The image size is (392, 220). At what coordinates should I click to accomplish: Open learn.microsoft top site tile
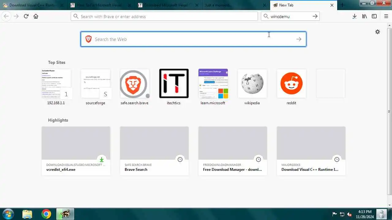click(213, 87)
